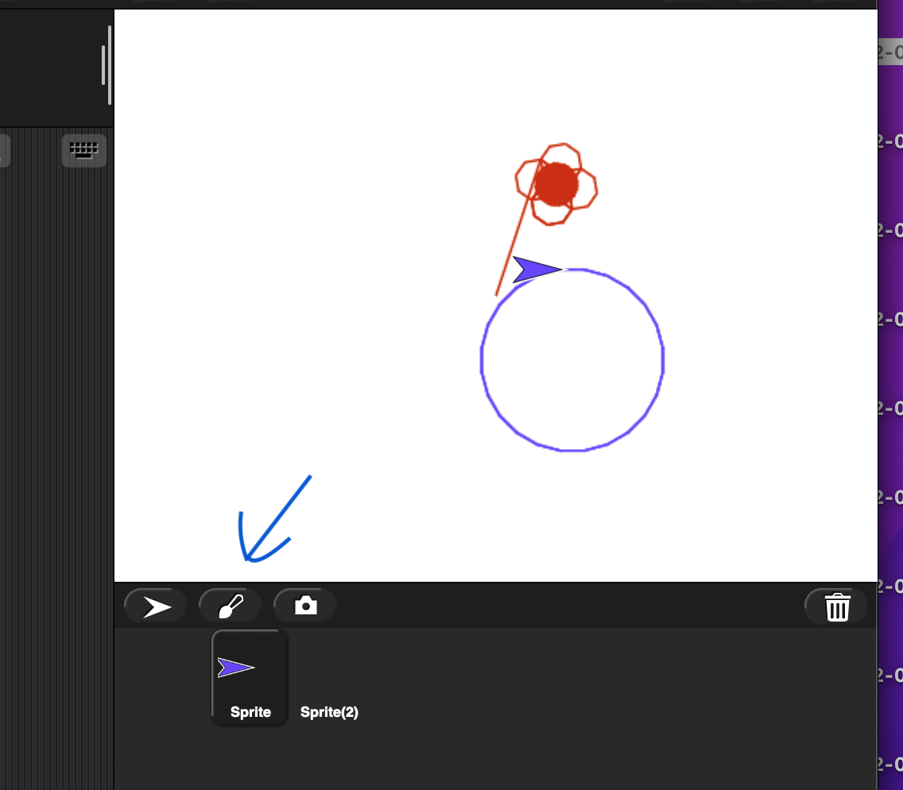Paint a new sprite with the brush
Image resolution: width=903 pixels, height=790 pixels.
230,607
